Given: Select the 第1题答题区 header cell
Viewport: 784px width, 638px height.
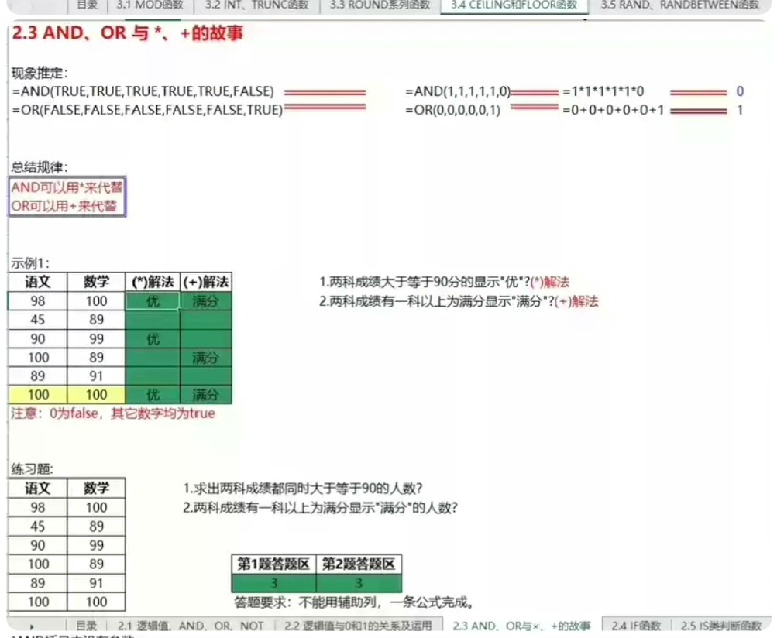Looking at the screenshot, I should pyautogui.click(x=273, y=564).
